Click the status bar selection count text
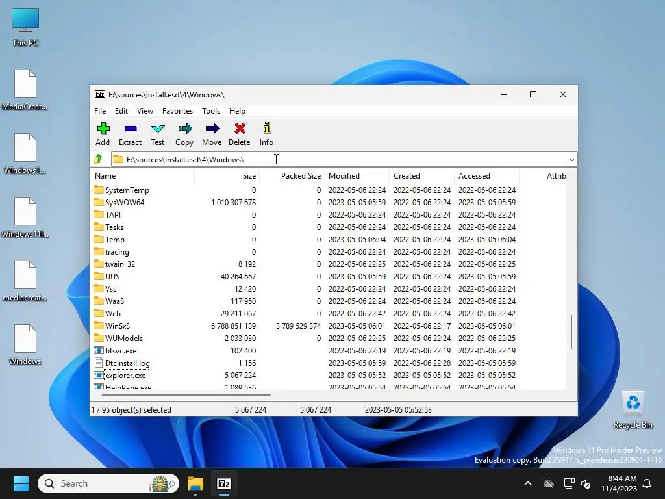Image resolution: width=665 pixels, height=499 pixels. [131, 410]
